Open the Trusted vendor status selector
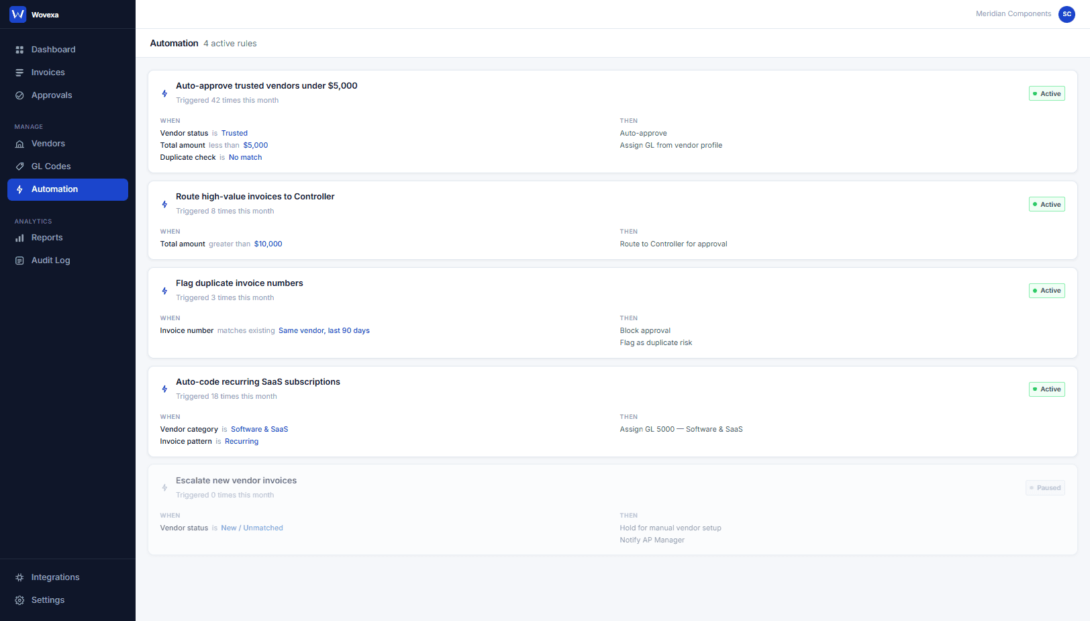1090x621 pixels. 234,133
